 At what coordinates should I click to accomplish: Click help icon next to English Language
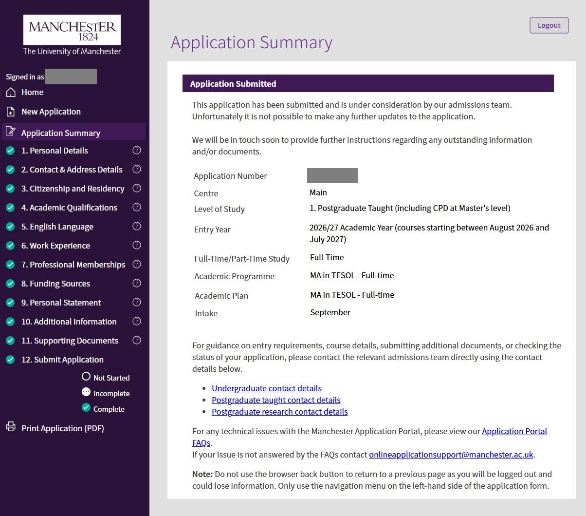(137, 226)
